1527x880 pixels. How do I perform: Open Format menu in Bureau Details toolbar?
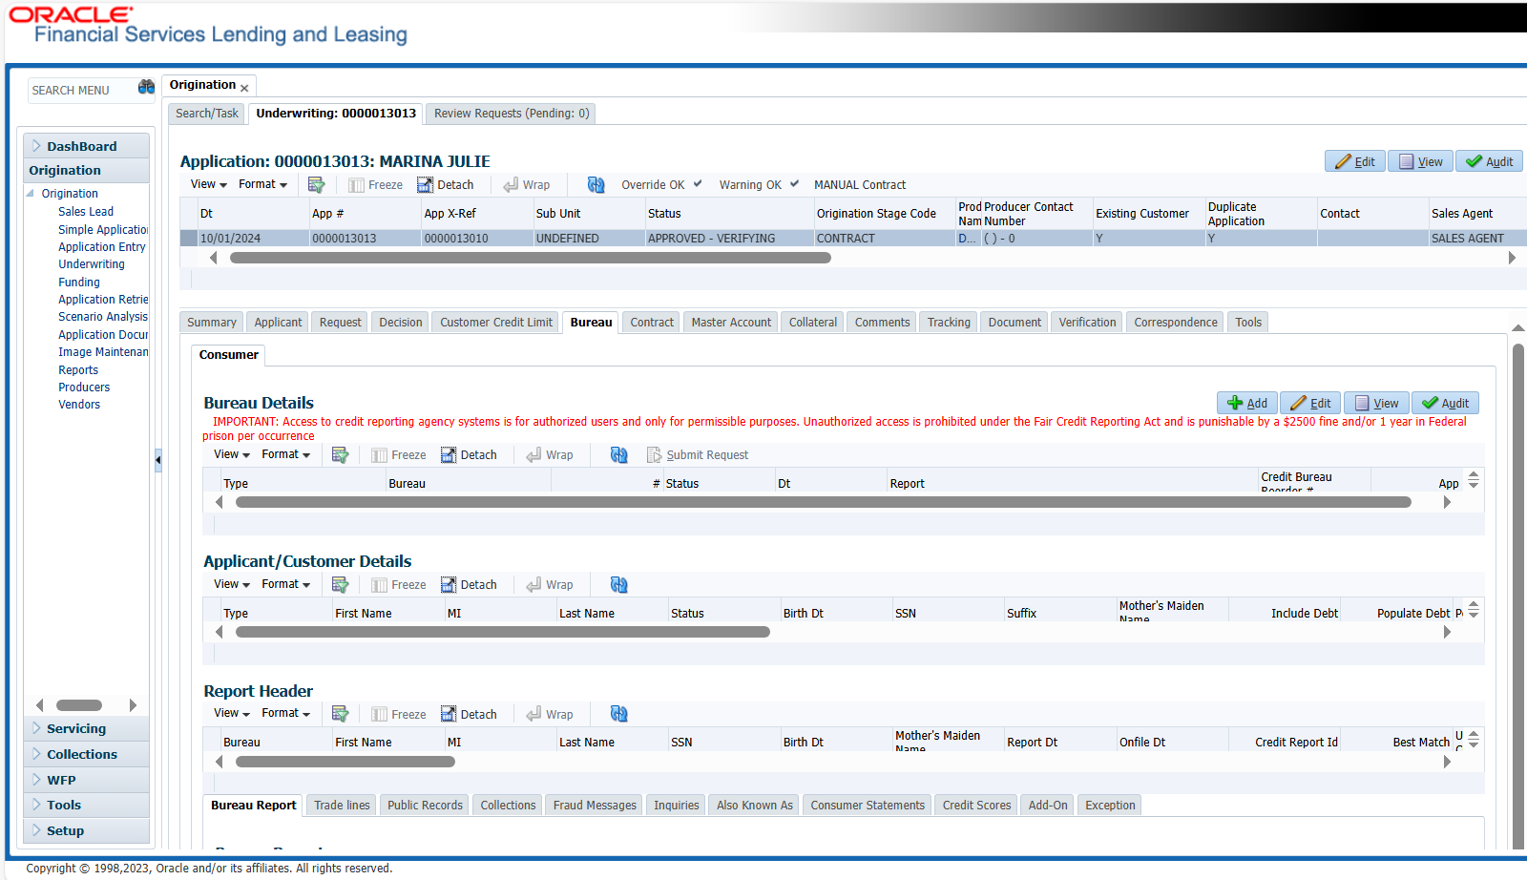click(x=286, y=454)
